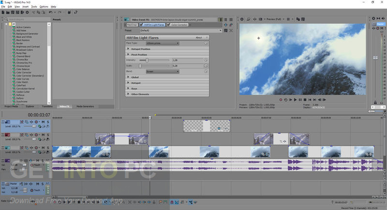Open preview Project Video Properties gear
Image resolution: width=387 pixels, height=210 pixels.
coord(242,19)
